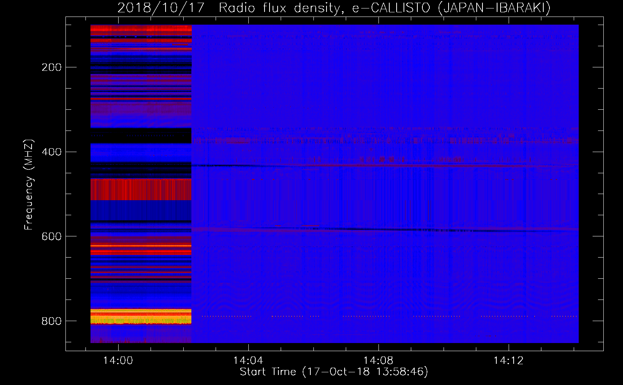Click the 800 frequency tick label

(x=52, y=321)
